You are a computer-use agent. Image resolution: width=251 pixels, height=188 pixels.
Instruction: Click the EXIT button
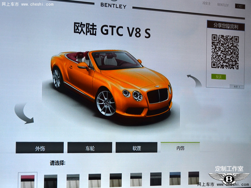click(240, 6)
